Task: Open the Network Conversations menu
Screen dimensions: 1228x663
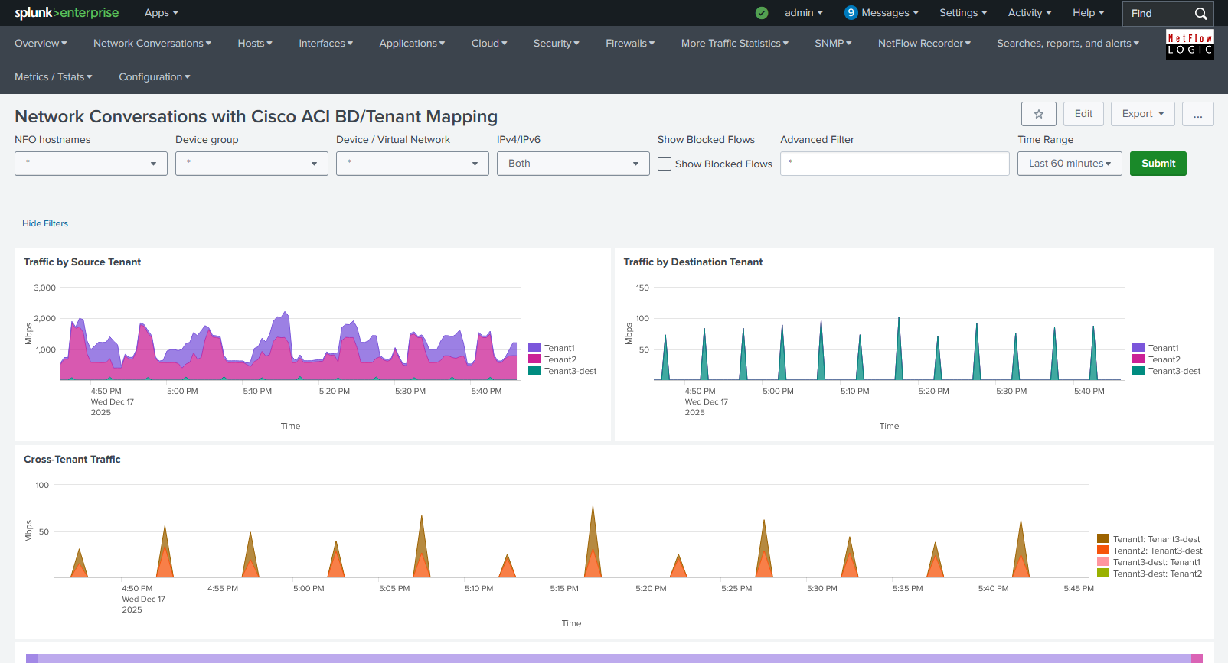Action: (x=152, y=44)
